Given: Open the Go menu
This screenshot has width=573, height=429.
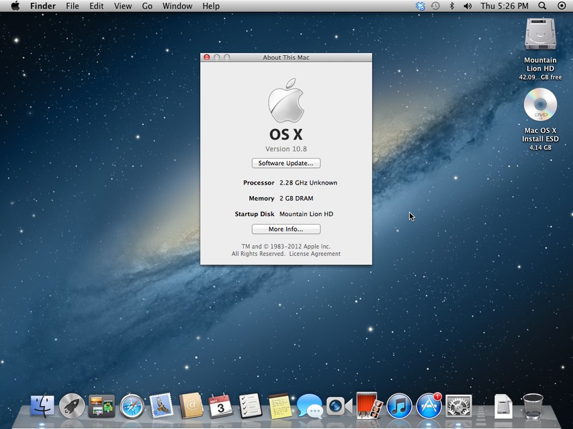Looking at the screenshot, I should [x=147, y=6].
